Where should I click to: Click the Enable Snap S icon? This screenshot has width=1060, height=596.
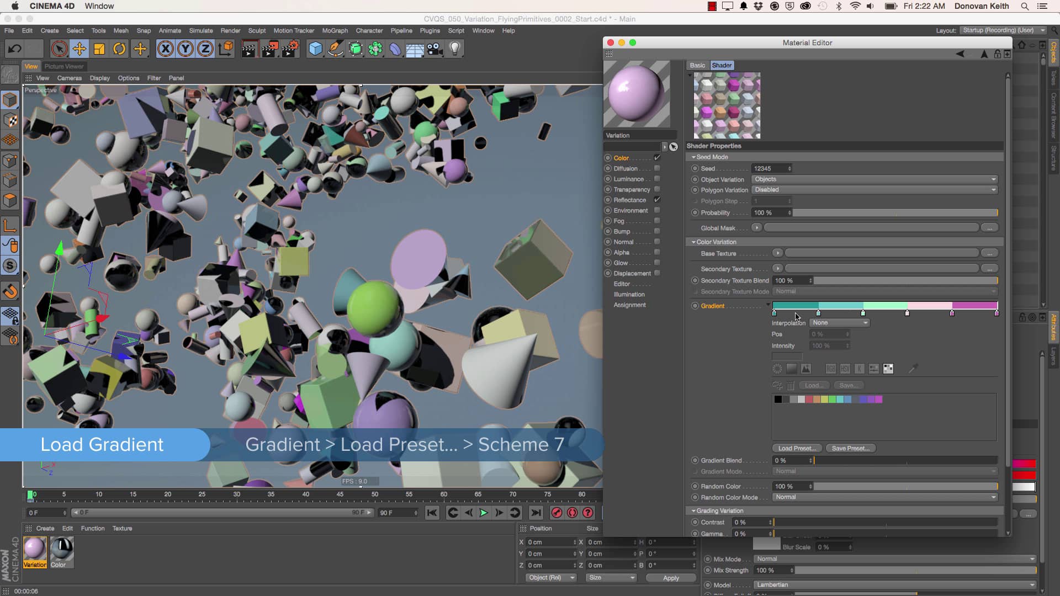(10, 265)
